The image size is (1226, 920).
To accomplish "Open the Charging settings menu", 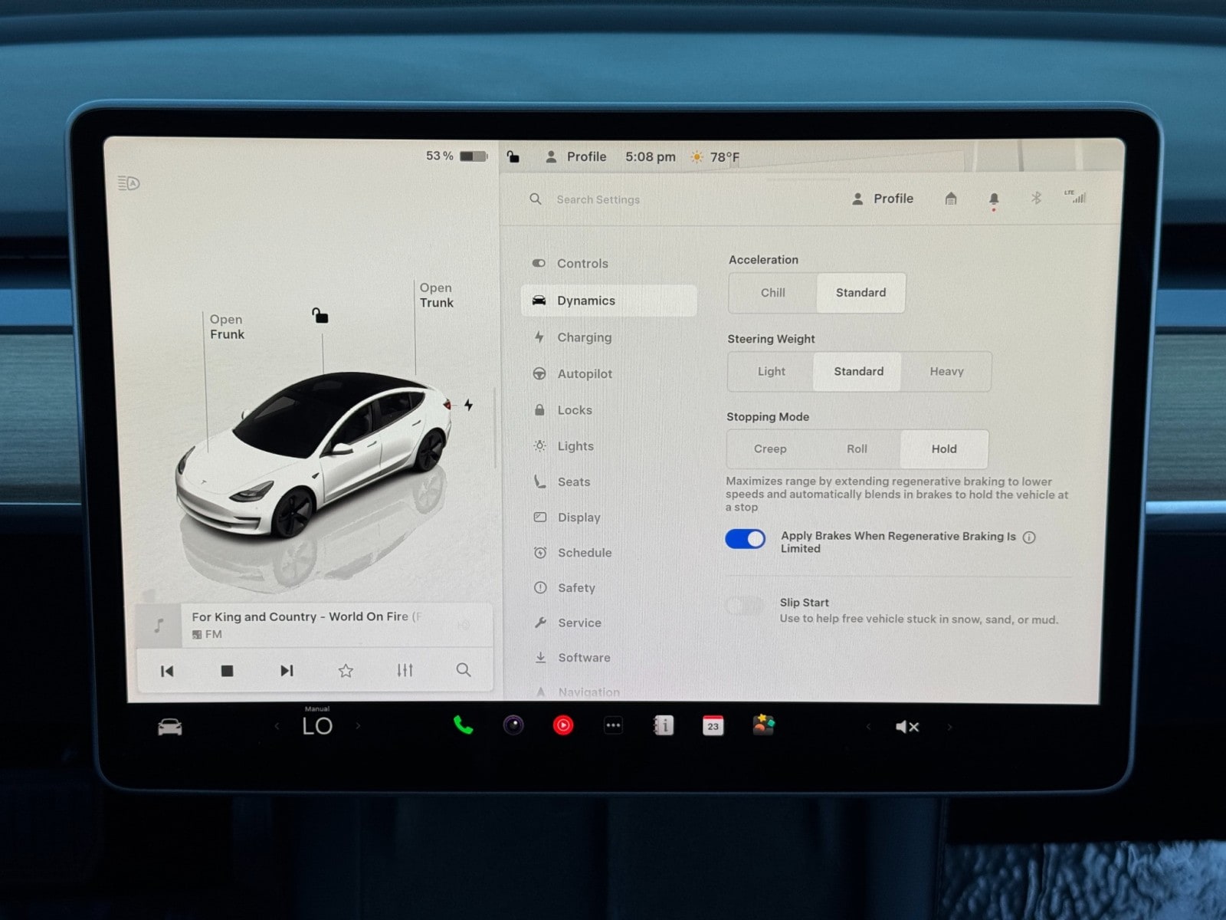I will pos(584,337).
